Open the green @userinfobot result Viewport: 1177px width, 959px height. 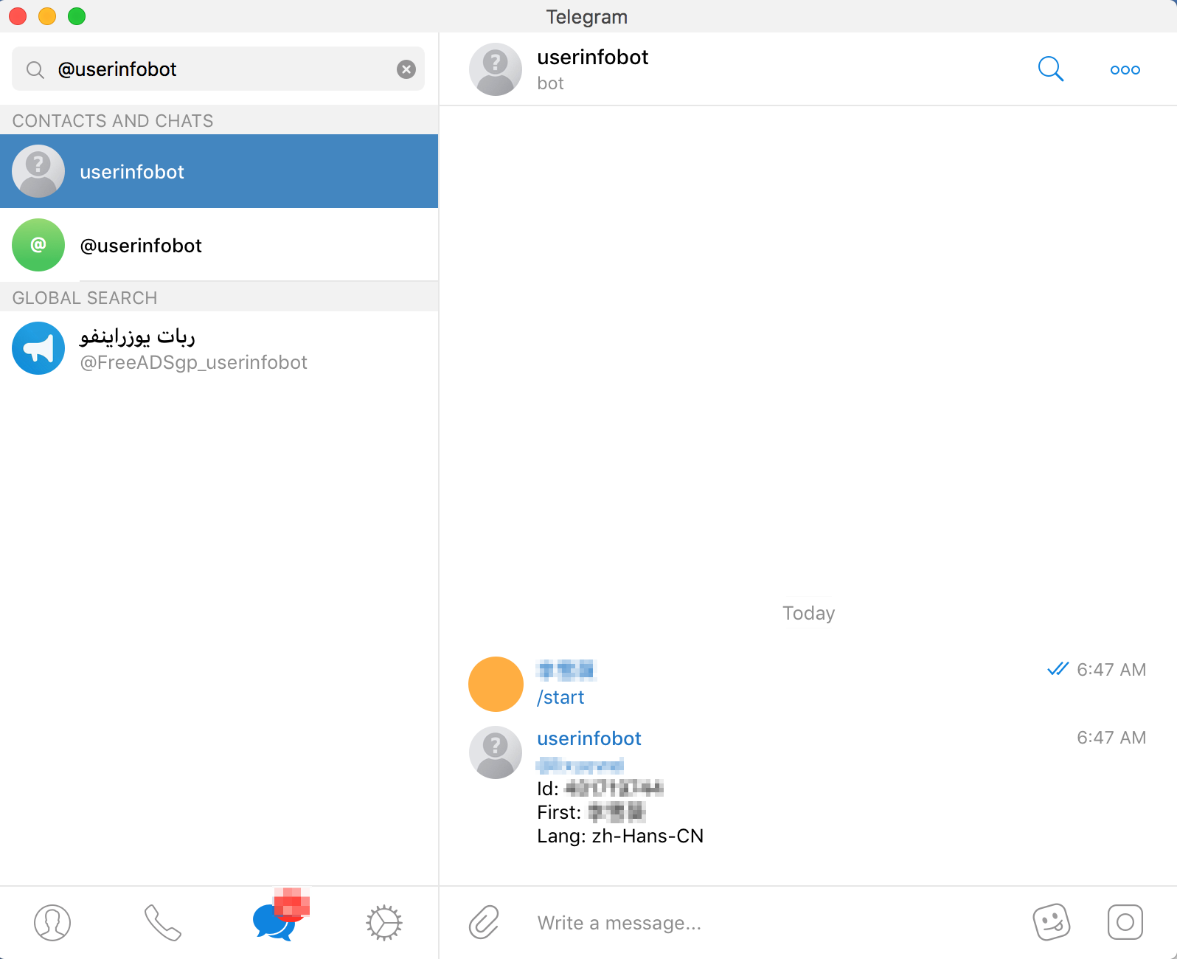pos(219,245)
